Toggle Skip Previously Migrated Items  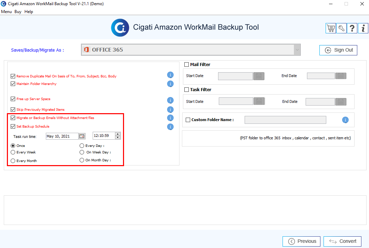[x=13, y=109]
